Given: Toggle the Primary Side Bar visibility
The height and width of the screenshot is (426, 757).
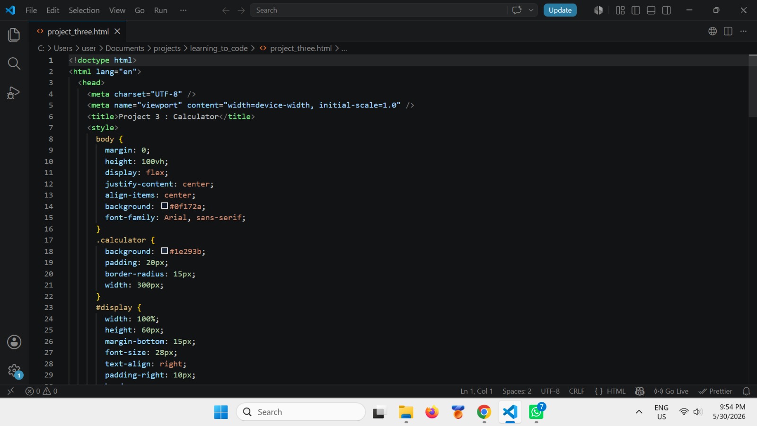Looking at the screenshot, I should click(x=636, y=10).
